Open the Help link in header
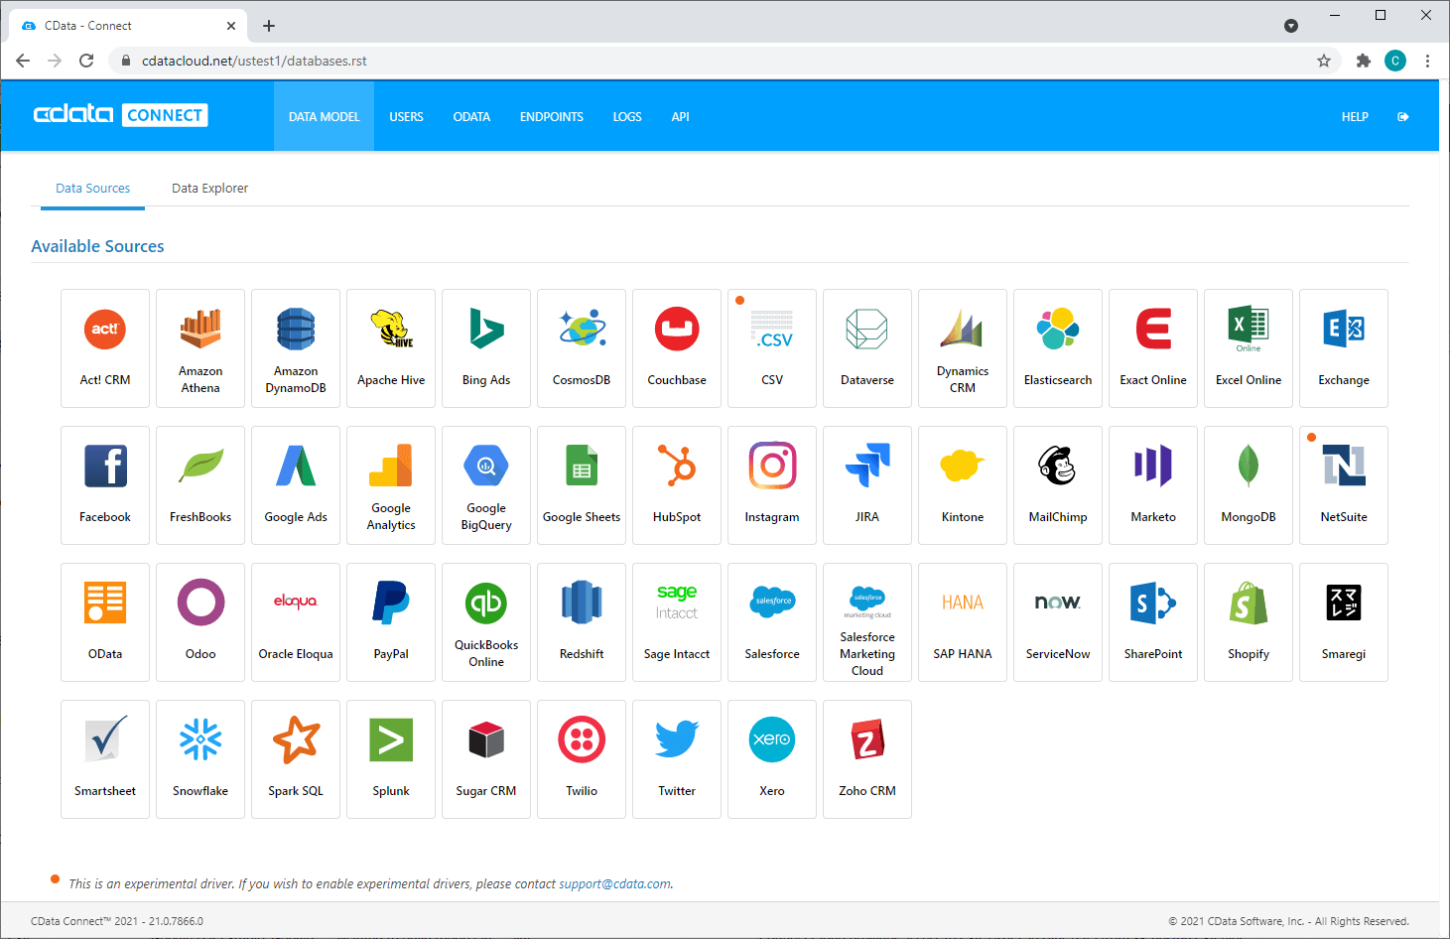The height and width of the screenshot is (939, 1450). (x=1355, y=117)
